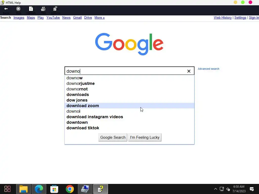Pick the 'downloads' suggestion
The width and height of the screenshot is (259, 194).
tap(129, 94)
